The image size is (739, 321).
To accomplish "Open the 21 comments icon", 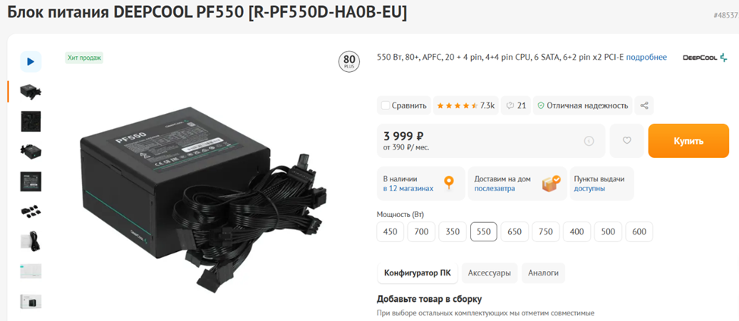I will click(516, 105).
